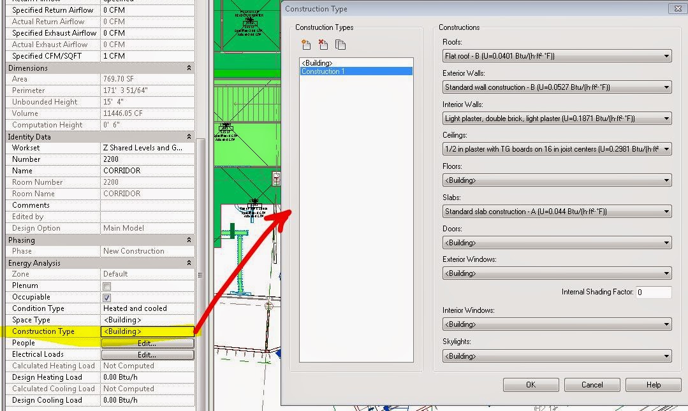Enable the Plenum checkbox
The image size is (688, 411).
(x=106, y=285)
